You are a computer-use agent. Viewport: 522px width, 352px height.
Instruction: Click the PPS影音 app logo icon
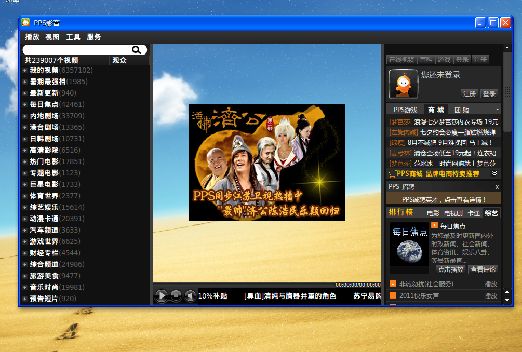point(25,23)
